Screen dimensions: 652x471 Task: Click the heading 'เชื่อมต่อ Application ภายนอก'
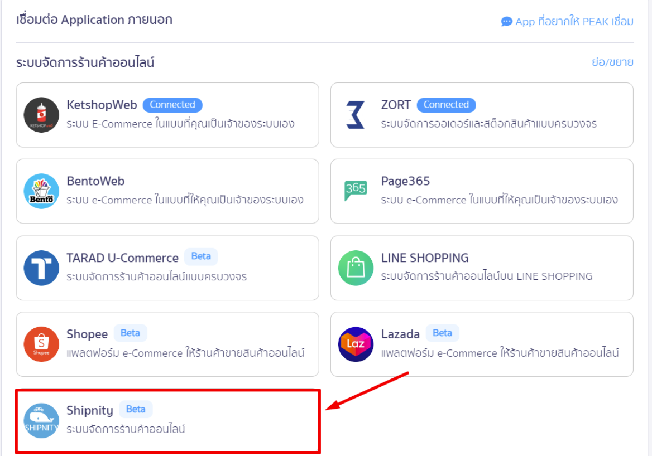pyautogui.click(x=94, y=20)
